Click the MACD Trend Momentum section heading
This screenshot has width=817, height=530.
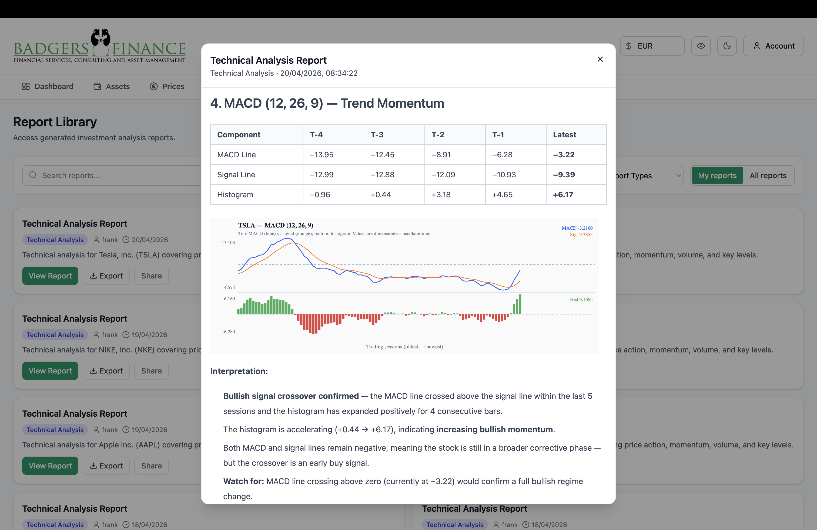327,103
